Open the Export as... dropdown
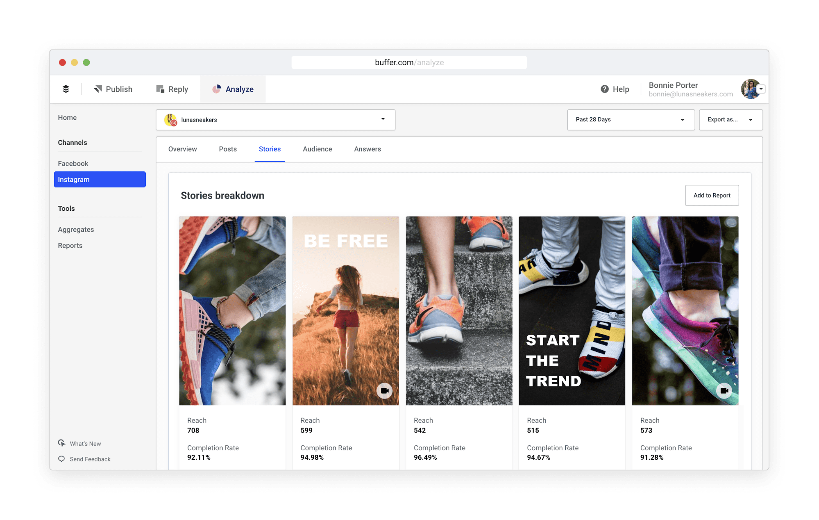 coord(731,120)
